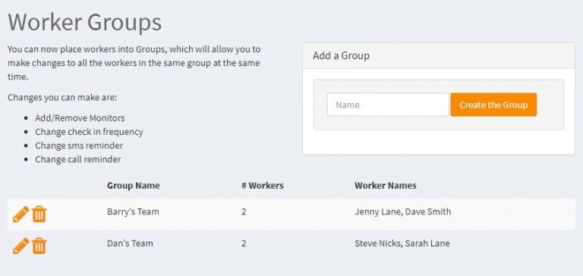583x276 pixels.
Task: Click the 'Change call reminder' bullet
Action: pyautogui.click(x=77, y=159)
